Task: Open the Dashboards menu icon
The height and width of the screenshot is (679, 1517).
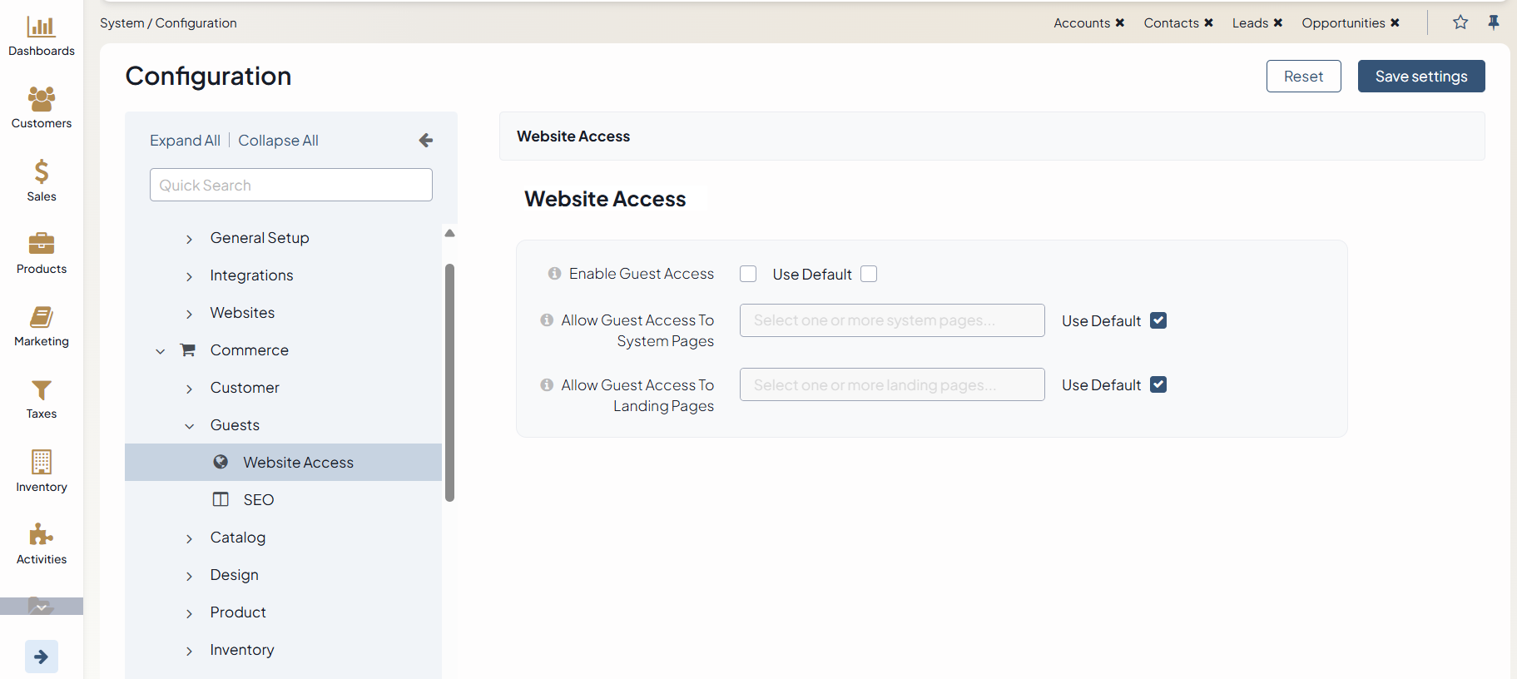Action: pos(41,27)
